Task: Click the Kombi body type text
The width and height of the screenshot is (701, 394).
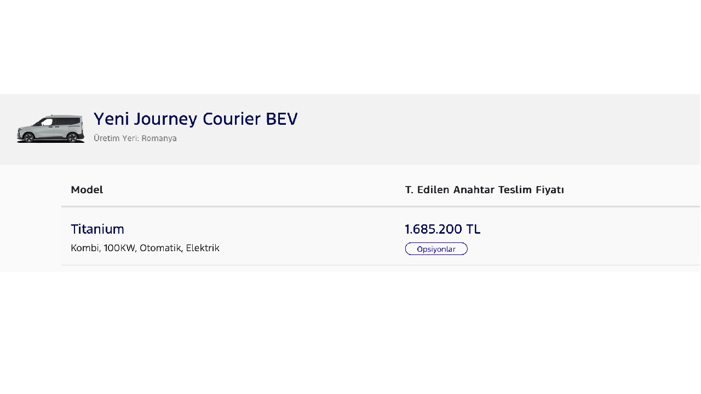Action: [x=85, y=248]
